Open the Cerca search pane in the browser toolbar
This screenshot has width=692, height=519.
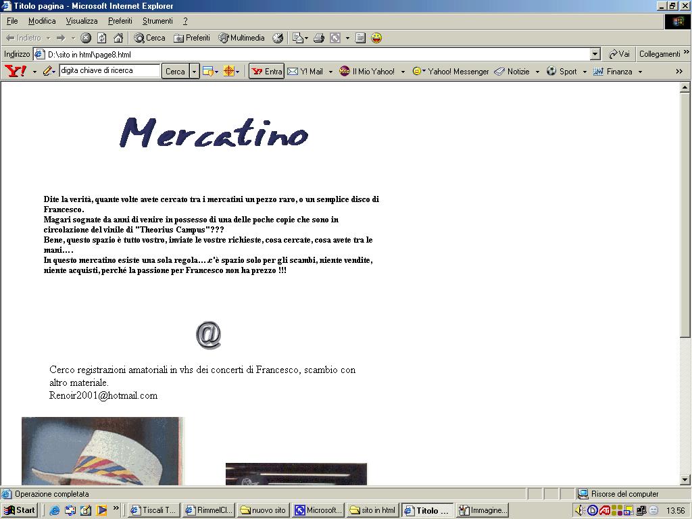click(149, 38)
